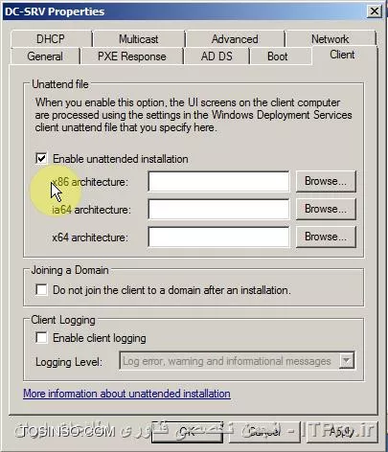Check Do not join client to domain
The width and height of the screenshot is (388, 452).
pyautogui.click(x=41, y=290)
